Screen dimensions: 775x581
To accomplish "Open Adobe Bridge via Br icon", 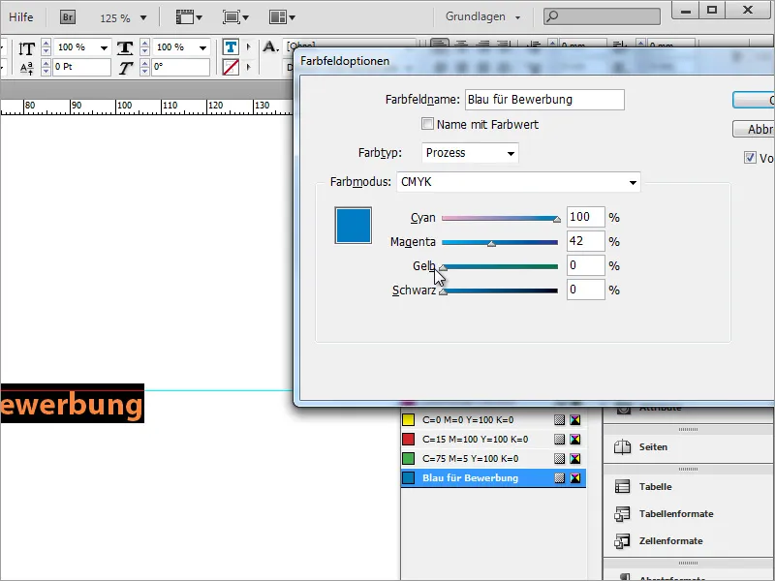I will (68, 17).
